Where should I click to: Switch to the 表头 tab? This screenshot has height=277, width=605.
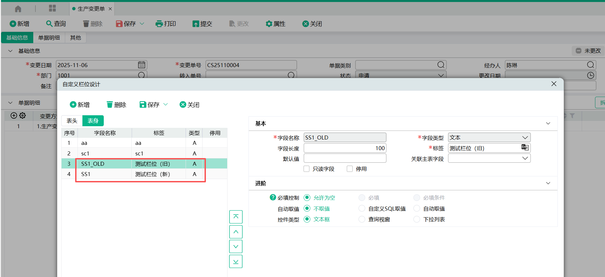72,121
